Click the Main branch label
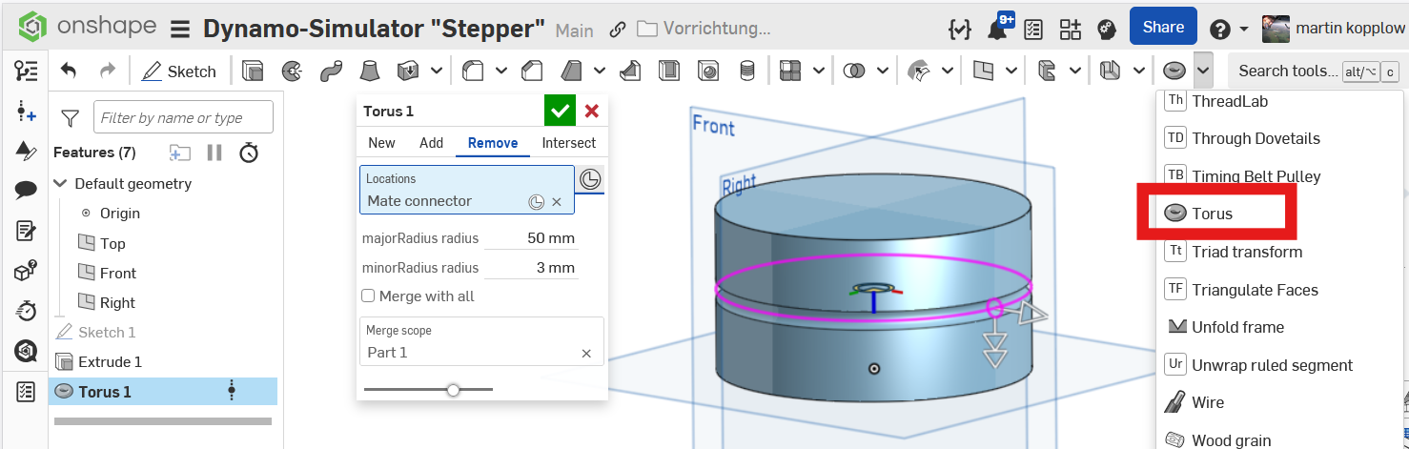Image resolution: width=1409 pixels, height=449 pixels. tap(575, 31)
